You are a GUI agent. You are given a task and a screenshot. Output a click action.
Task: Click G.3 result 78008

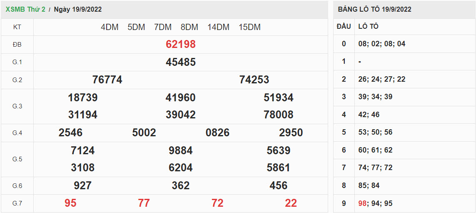278,115
